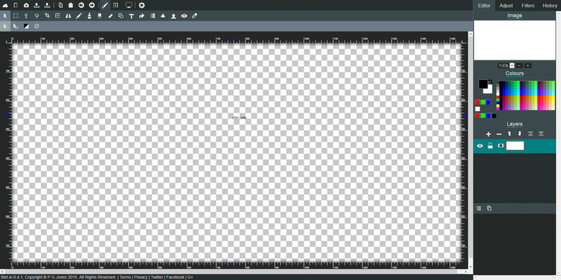Select the Clone stamp tool
This screenshot has height=280, width=561.
(173, 16)
